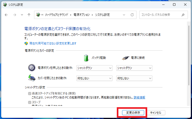The width and height of the screenshot is (192, 119).
Task: Click the 電源ボタンを押したときの動作 label
Action: (55, 68)
